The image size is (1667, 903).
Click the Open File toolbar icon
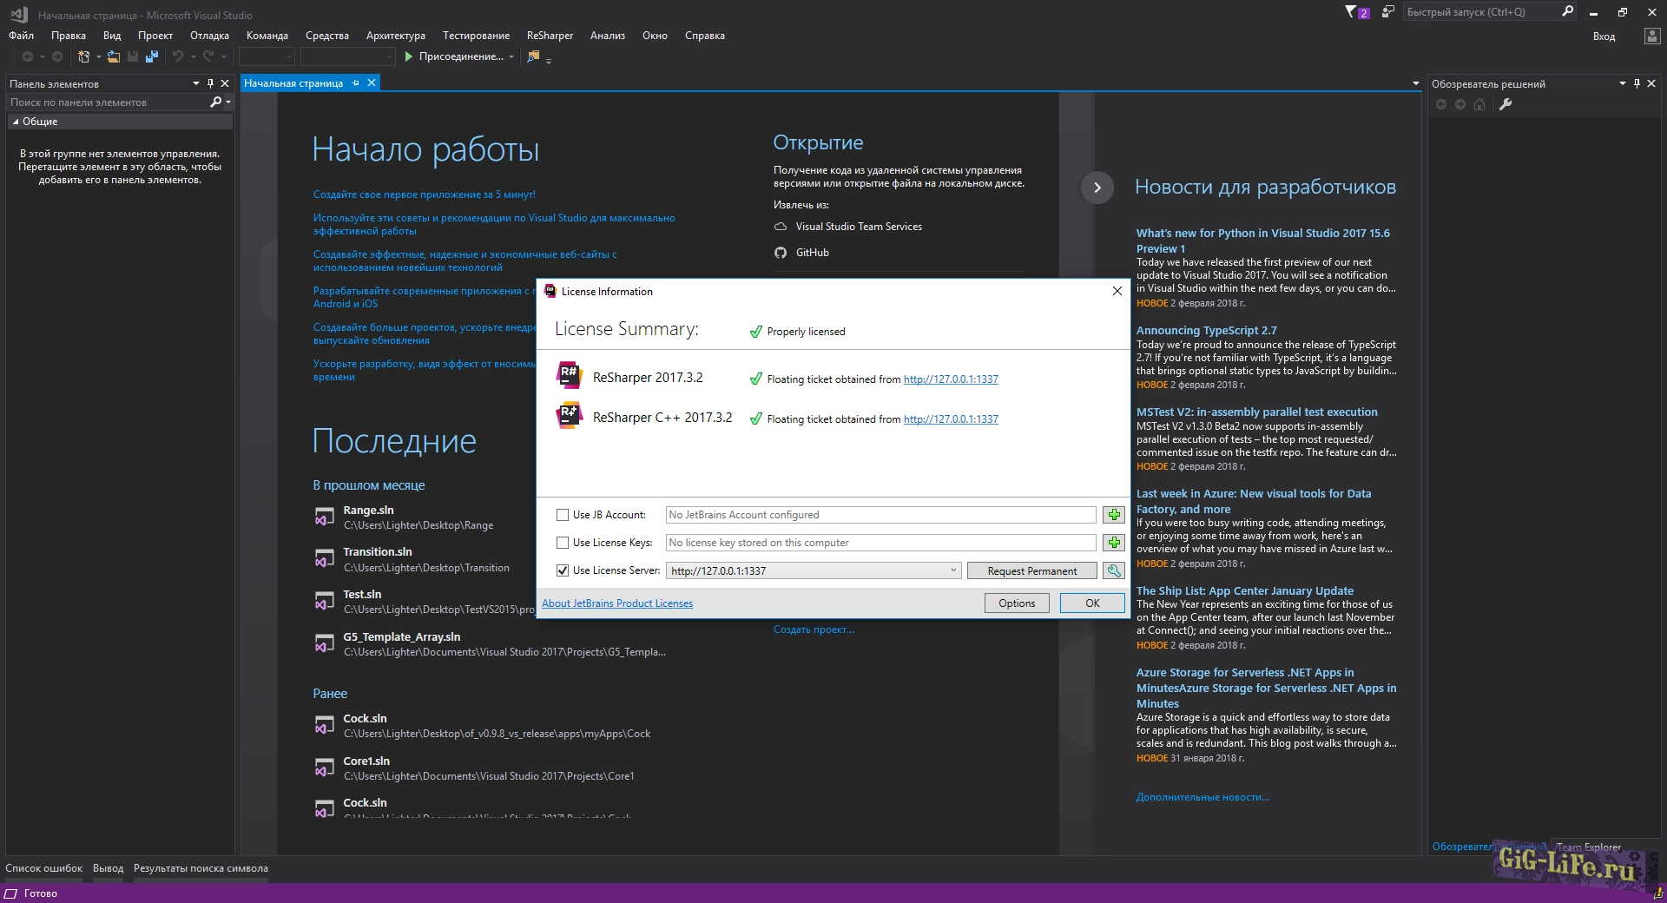coord(113,56)
